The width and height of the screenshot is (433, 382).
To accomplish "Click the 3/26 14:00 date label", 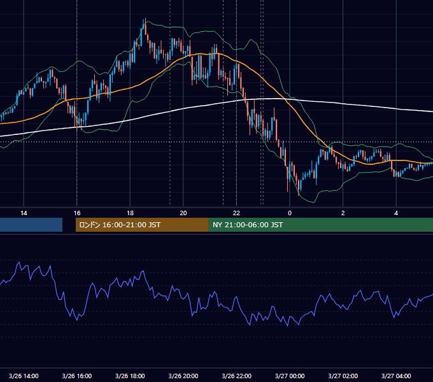I will 24,376.
